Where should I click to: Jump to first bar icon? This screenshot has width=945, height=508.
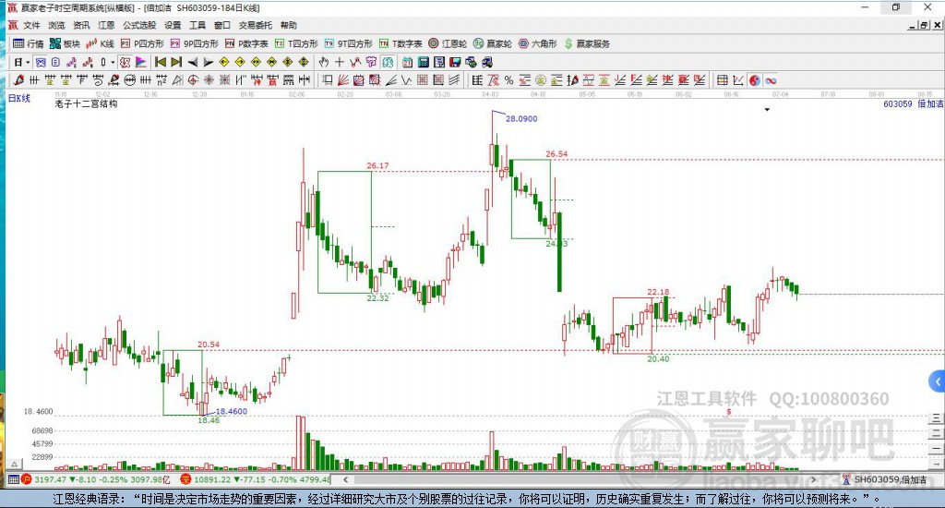point(161,62)
